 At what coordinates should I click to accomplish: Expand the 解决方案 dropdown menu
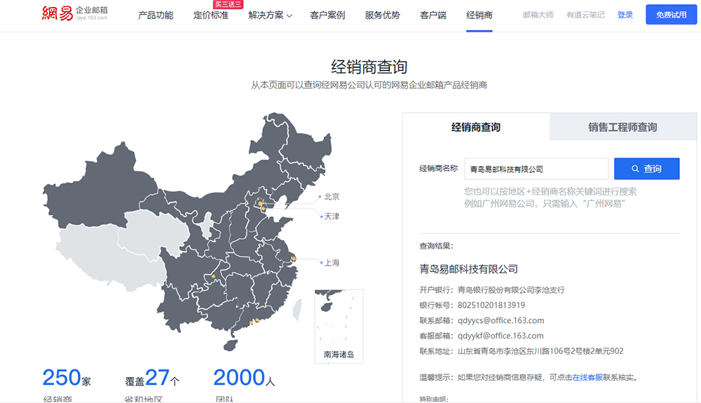(x=270, y=15)
